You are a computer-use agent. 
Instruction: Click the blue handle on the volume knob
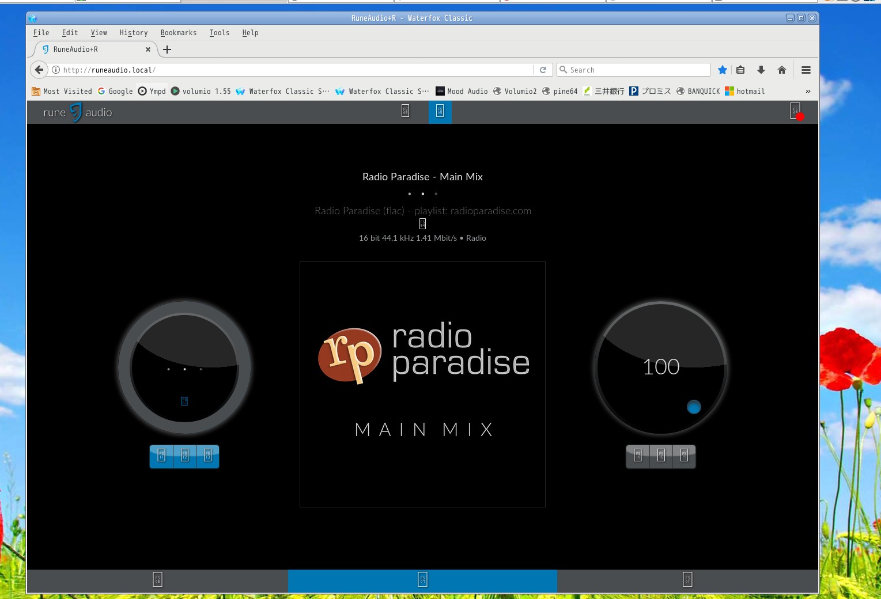(x=694, y=407)
